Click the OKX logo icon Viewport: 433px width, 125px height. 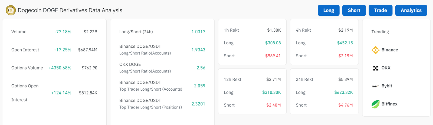coord(375,68)
